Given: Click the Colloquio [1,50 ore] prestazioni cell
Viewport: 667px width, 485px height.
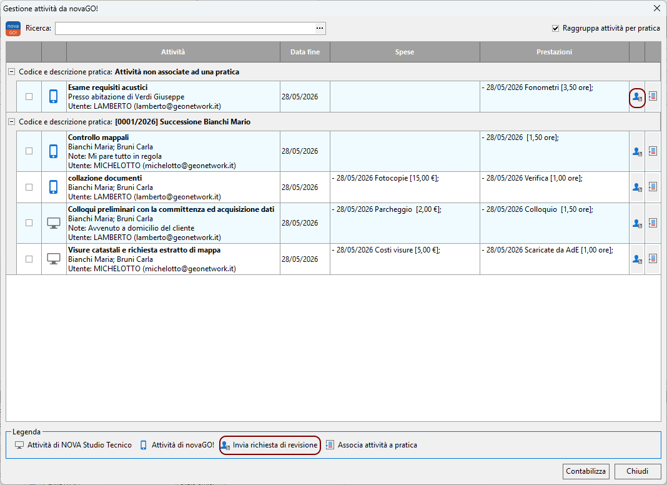Looking at the screenshot, I should point(555,223).
